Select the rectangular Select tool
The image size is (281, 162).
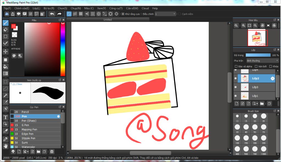tap(5, 82)
